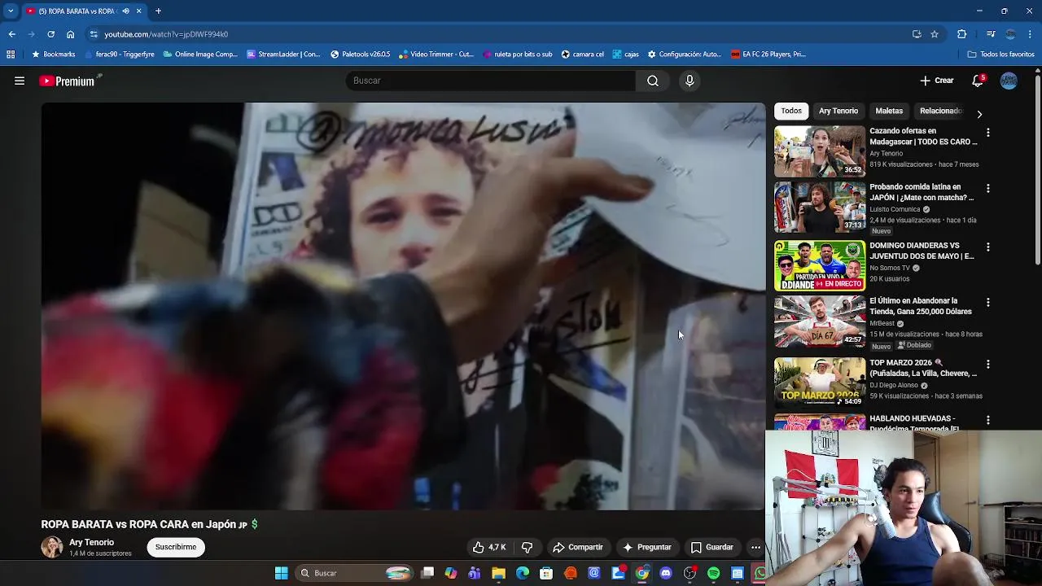Click the YouTube search Buscar field
Viewport: 1042px width, 586px height.
[491, 81]
